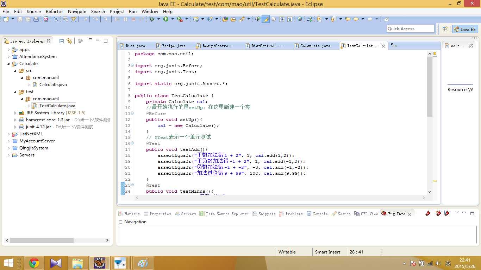Close the TestCalculate.java editor tab

click(383, 46)
